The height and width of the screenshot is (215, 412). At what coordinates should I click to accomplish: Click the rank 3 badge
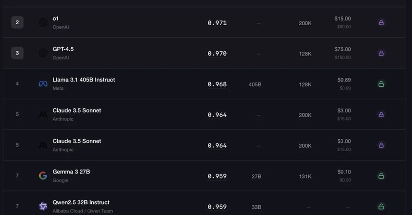(x=17, y=53)
